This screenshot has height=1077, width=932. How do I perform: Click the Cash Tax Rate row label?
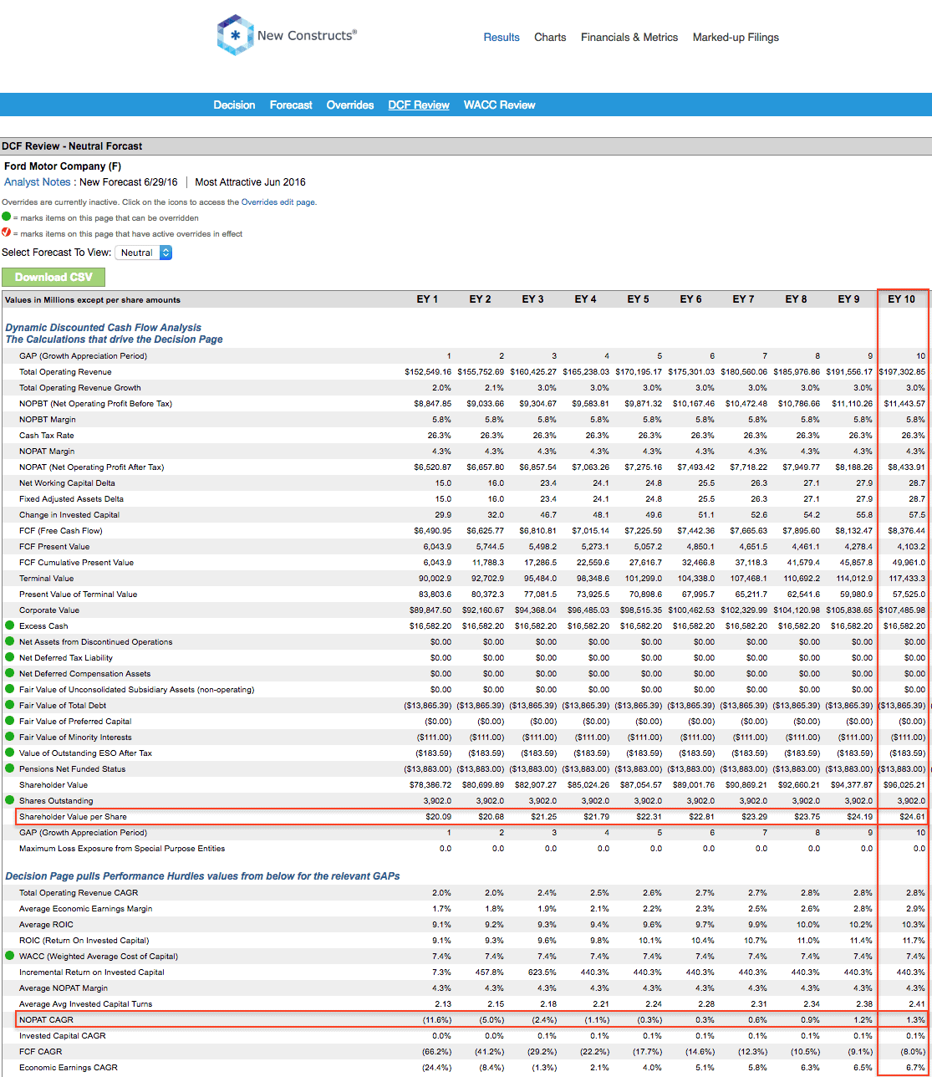tap(47, 435)
